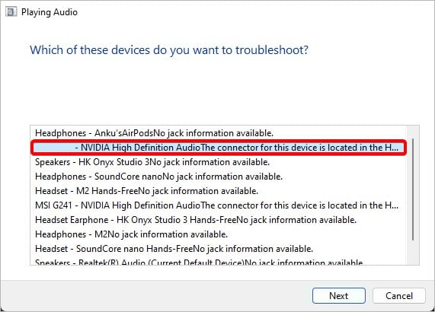Pick Headset - SoundCore nano Hands-Free
This screenshot has height=312, width=435.
(174, 249)
